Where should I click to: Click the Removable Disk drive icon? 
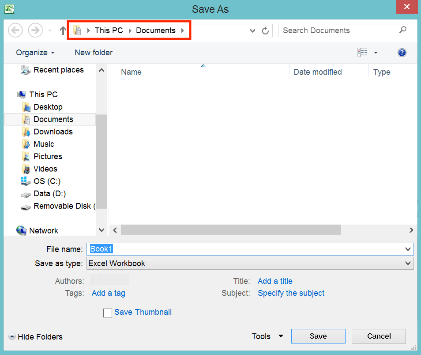pos(26,207)
